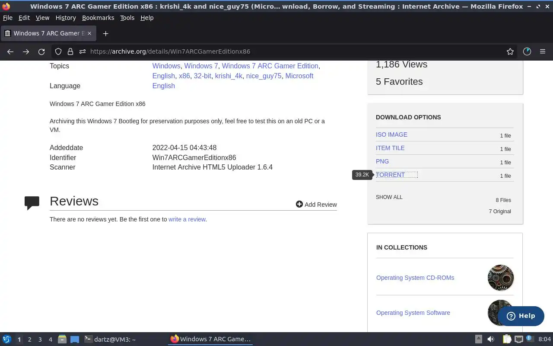Viewport: 553px width, 346px height.
Task: Open the taskbar start menu icon
Action: [x=7, y=339]
